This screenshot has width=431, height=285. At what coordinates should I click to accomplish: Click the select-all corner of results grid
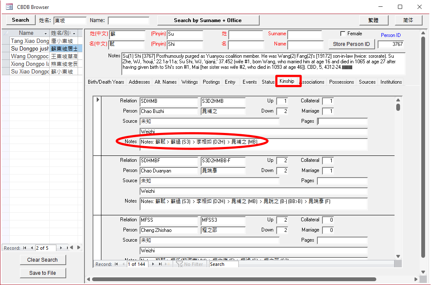tap(6, 33)
